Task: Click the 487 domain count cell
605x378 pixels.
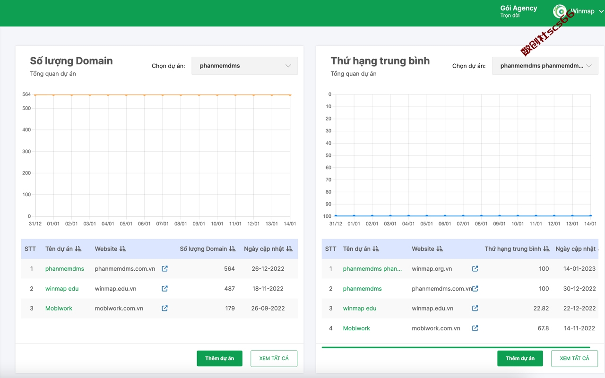Action: 229,288
